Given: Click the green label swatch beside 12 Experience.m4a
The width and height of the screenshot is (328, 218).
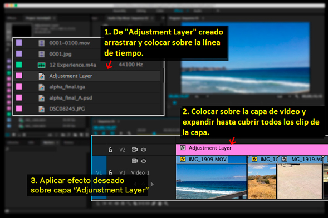Looking at the screenshot, I should pos(19,65).
